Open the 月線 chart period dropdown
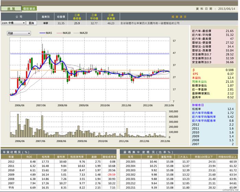This screenshot has width=240, height=192. click(x=19, y=33)
